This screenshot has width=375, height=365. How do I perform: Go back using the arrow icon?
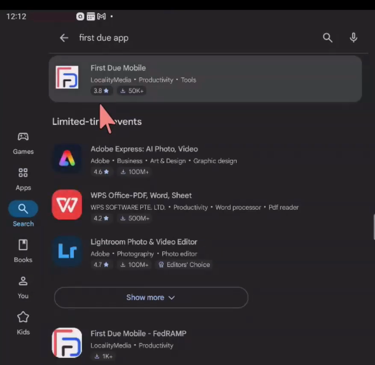pos(64,38)
